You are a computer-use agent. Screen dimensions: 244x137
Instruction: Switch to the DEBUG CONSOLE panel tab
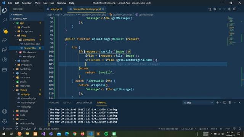84,103
